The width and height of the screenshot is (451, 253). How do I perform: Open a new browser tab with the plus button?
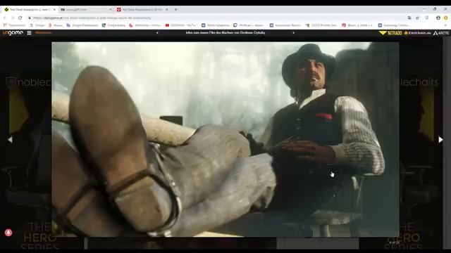[x=175, y=9]
